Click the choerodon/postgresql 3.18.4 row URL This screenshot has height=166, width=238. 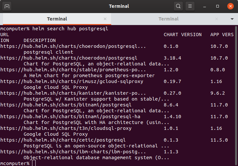(x=69, y=58)
